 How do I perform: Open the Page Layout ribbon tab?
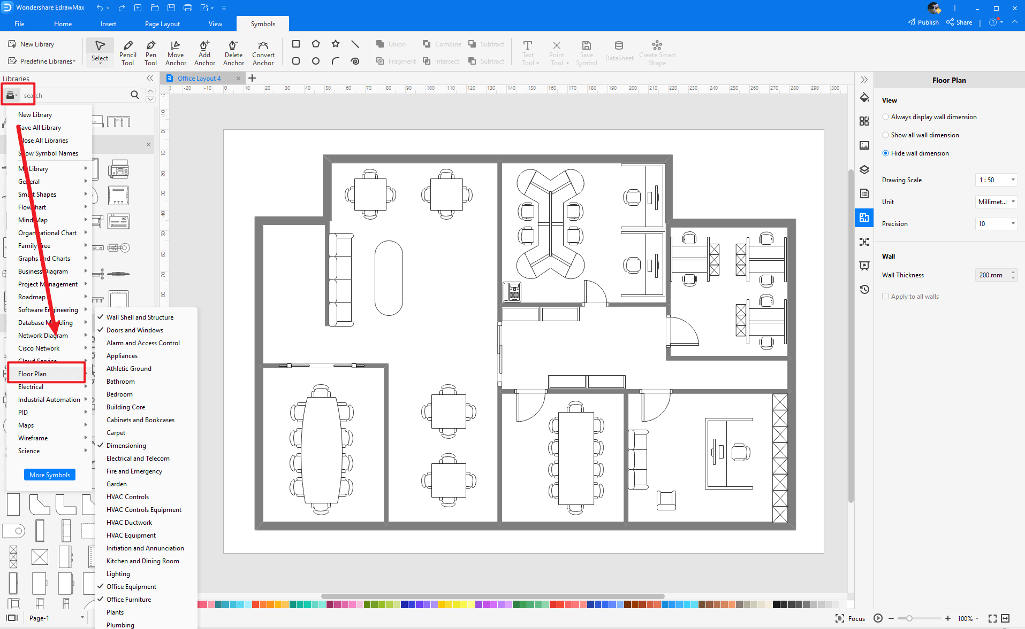(162, 24)
